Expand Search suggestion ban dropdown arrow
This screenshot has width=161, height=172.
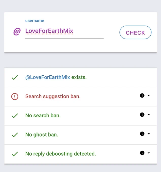tap(149, 95)
